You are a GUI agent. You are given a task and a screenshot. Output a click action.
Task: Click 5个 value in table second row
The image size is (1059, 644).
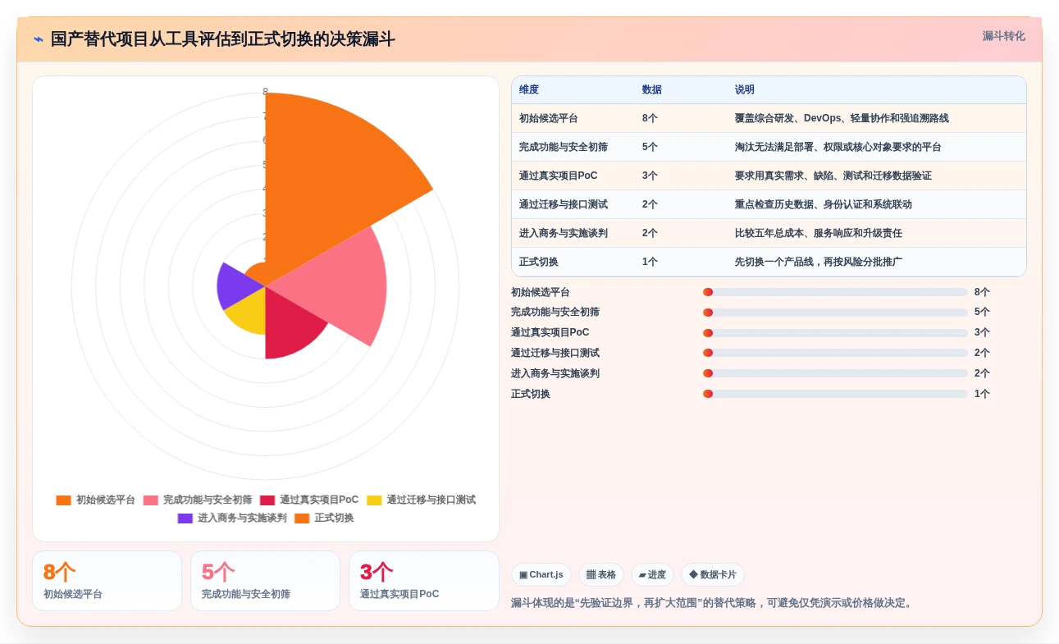tap(650, 147)
